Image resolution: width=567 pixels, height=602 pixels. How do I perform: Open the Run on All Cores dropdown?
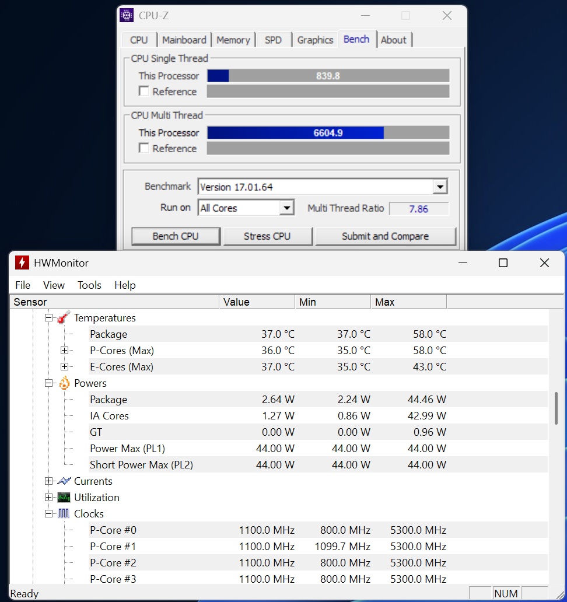coord(286,208)
